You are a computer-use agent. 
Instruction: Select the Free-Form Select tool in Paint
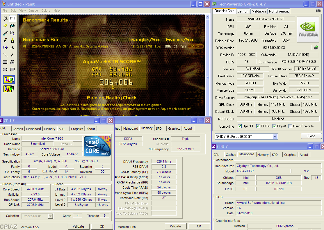coord(5,19)
